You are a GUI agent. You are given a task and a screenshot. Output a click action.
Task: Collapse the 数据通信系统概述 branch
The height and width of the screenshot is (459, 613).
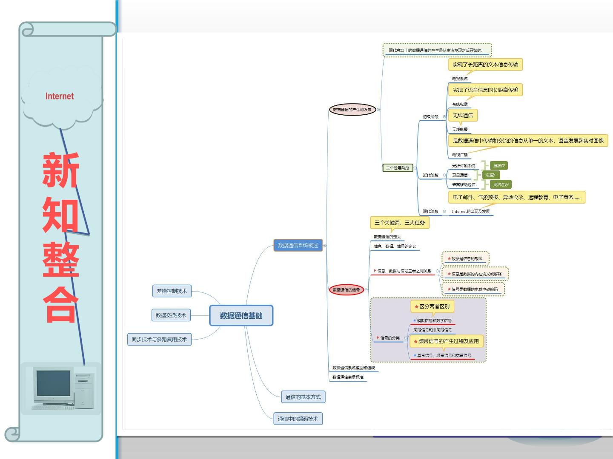point(325,245)
